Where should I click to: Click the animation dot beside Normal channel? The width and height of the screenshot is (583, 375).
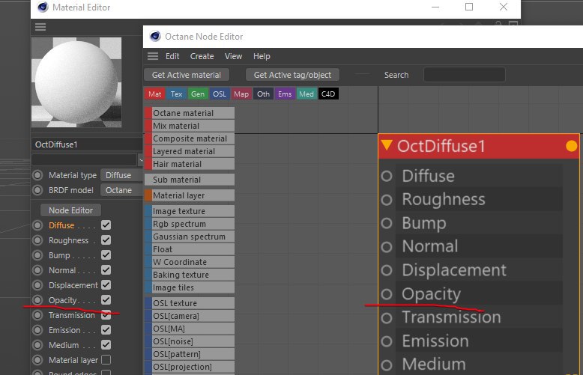pos(37,270)
